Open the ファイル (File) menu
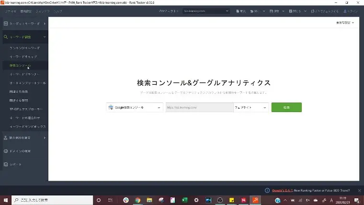This screenshot has width=364, height=205. [10, 11]
